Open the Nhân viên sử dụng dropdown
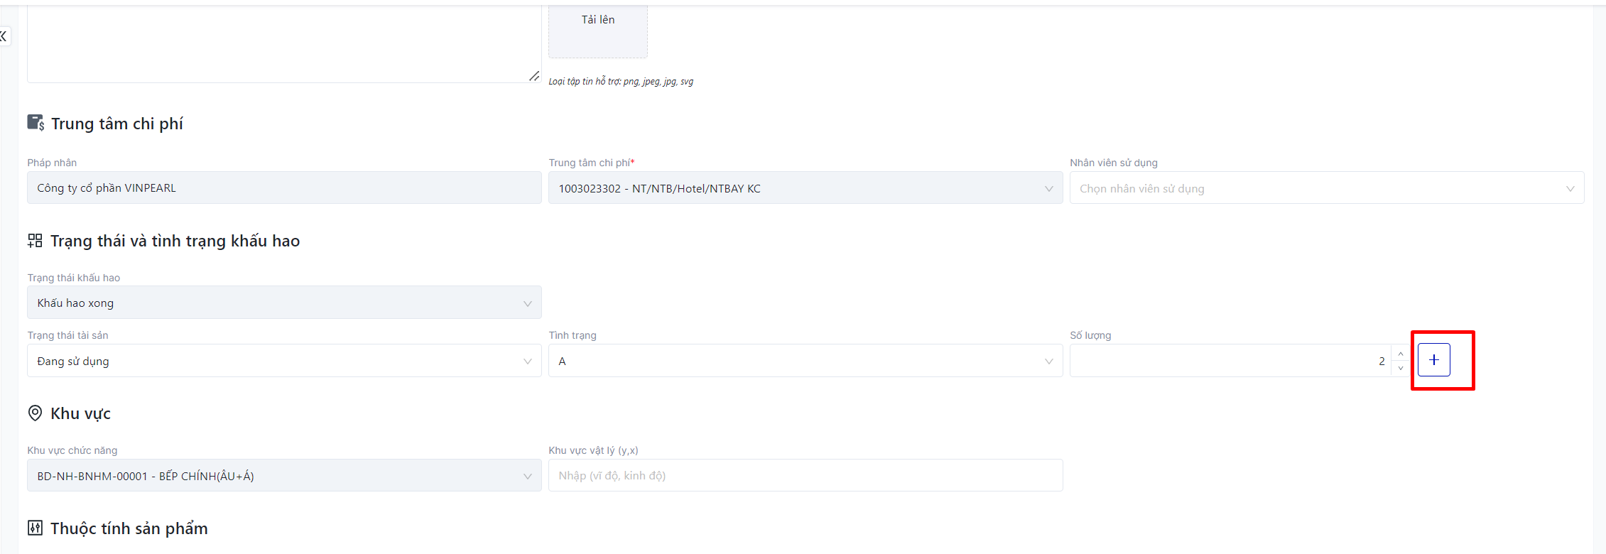 [1327, 188]
